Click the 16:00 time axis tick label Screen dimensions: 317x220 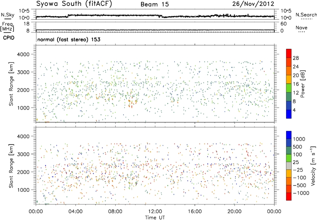click(x=195, y=212)
